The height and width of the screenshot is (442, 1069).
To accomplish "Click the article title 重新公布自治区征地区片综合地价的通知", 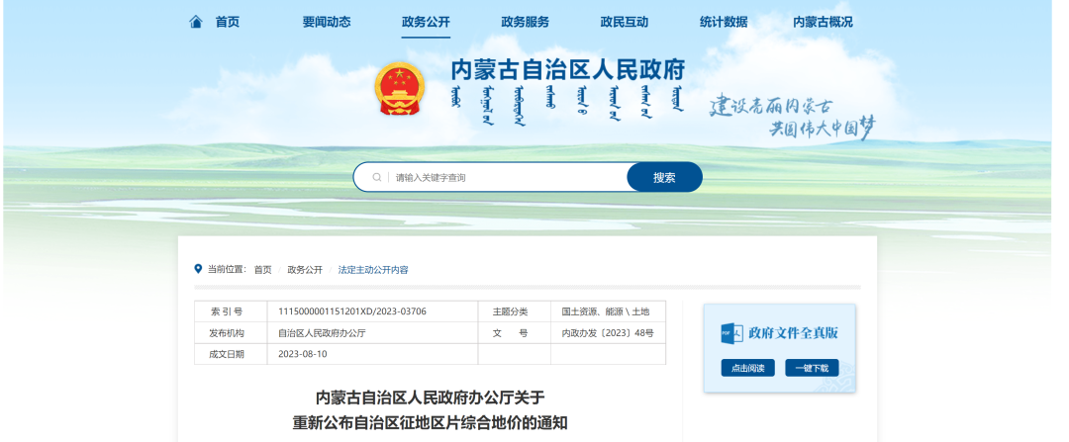I will [x=431, y=423].
